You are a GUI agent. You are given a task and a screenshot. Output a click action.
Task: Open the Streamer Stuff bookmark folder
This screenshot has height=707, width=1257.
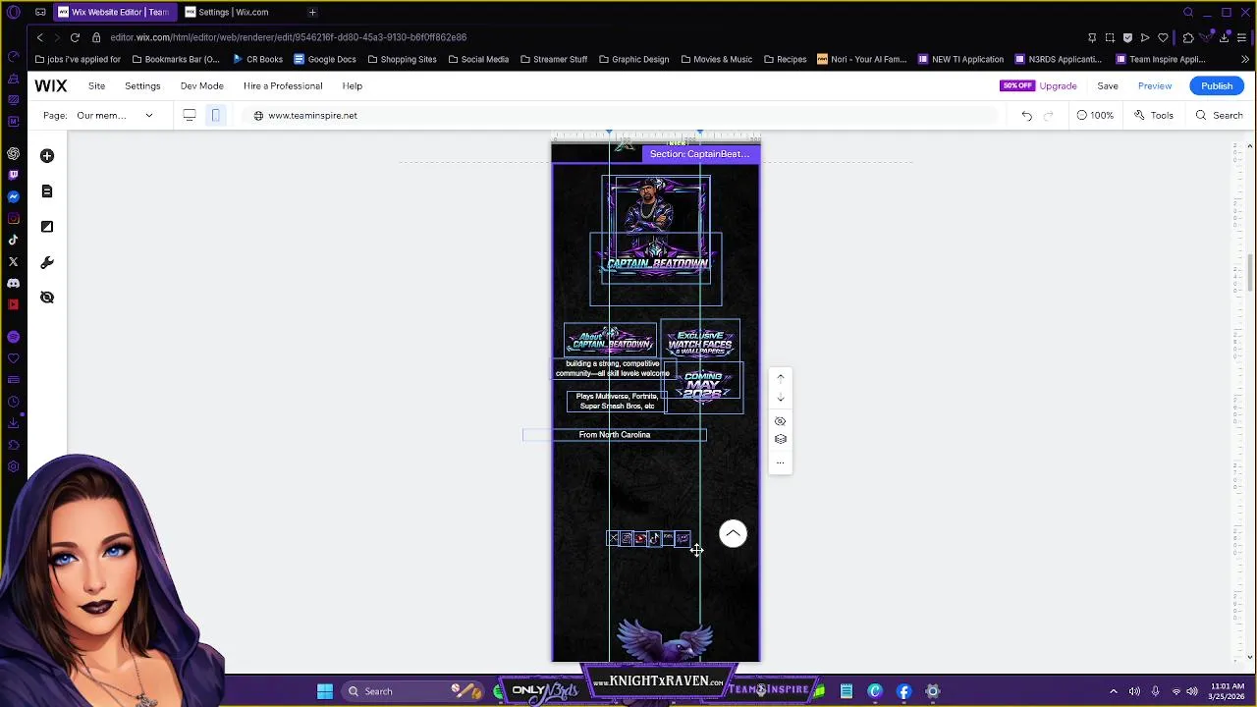(x=554, y=59)
